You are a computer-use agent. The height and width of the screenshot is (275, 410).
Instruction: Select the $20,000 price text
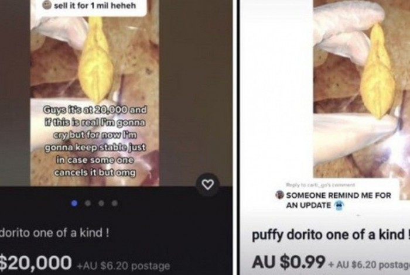[36, 263]
